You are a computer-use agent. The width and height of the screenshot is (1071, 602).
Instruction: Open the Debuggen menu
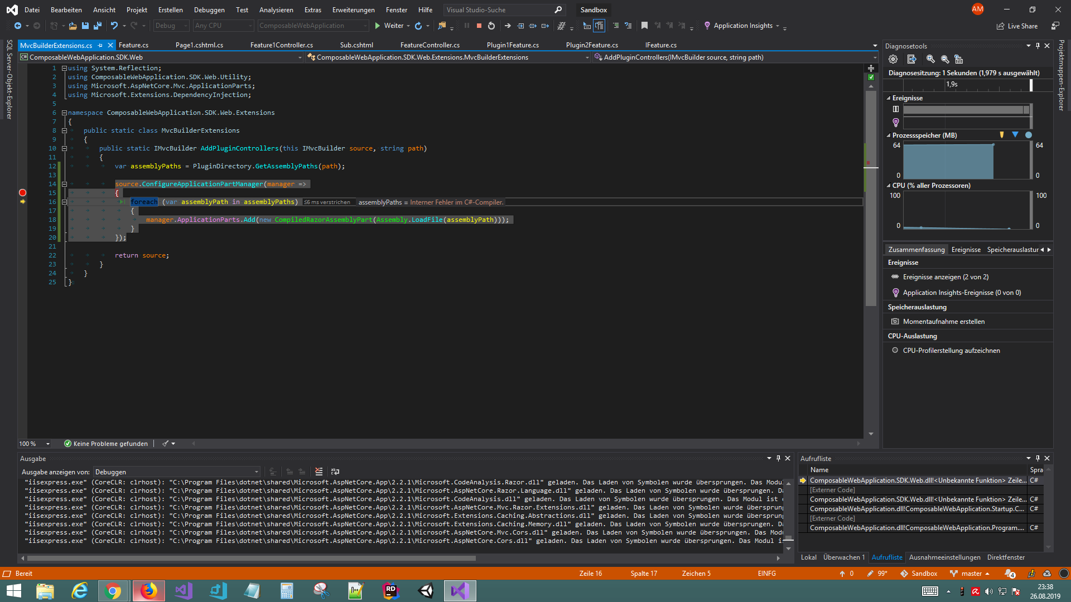209,9
